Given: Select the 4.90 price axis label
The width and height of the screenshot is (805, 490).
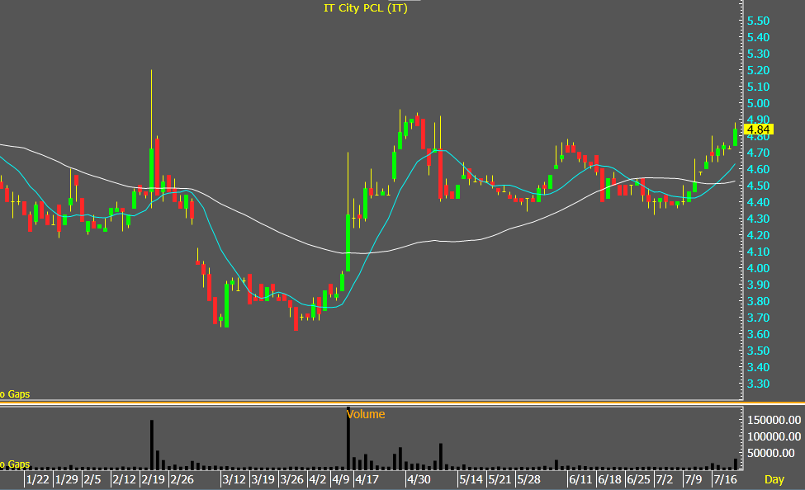Looking at the screenshot, I should [758, 120].
